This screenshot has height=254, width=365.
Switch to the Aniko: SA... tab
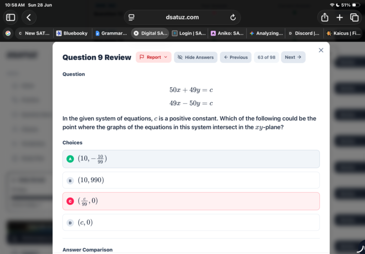[x=227, y=34]
